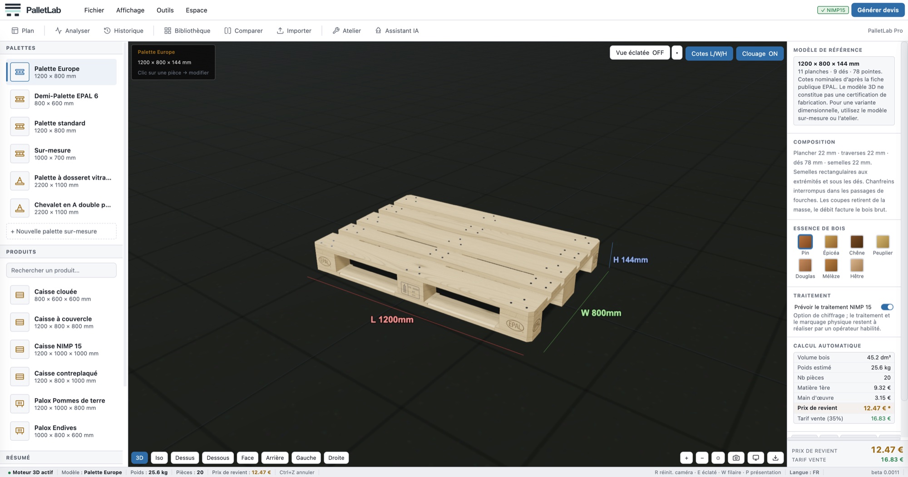
Task: Start presentation mode with the monitor icon
Action: (755, 458)
